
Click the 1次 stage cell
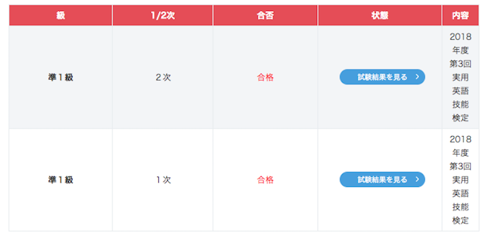pyautogui.click(x=163, y=179)
